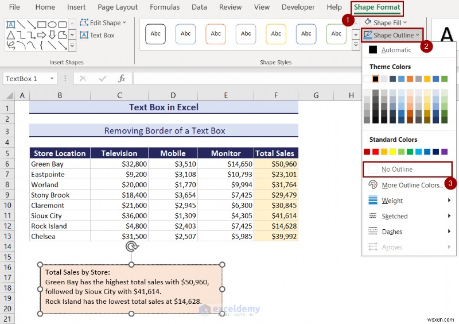Screen dimensions: 459x324
Task: Choose the Rounded Rectangle shape
Action: [63, 25]
